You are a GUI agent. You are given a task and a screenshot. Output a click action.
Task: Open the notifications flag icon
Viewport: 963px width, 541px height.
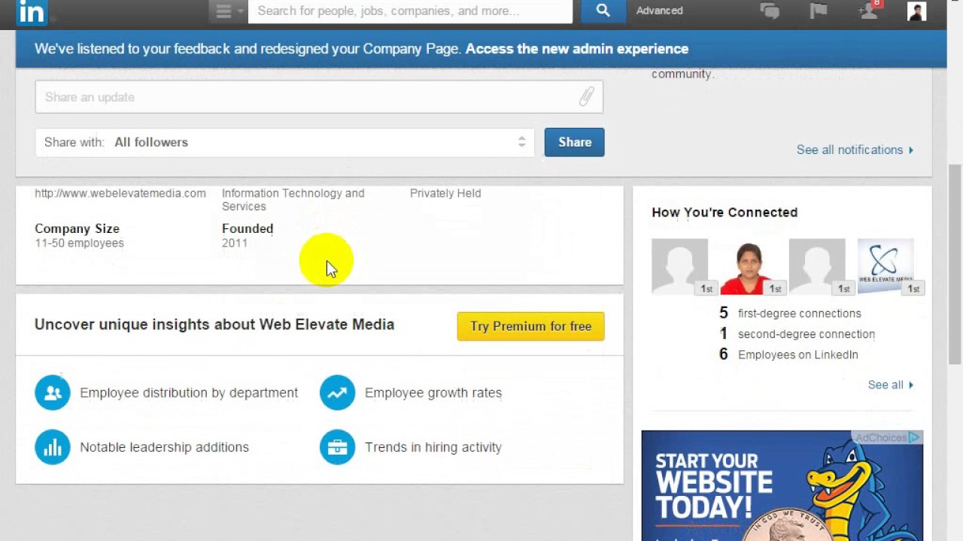tap(819, 11)
